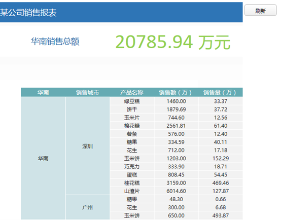The image size is (281, 220).
Task: Click the 3159.00 sales amount cell
Action: [177, 183]
